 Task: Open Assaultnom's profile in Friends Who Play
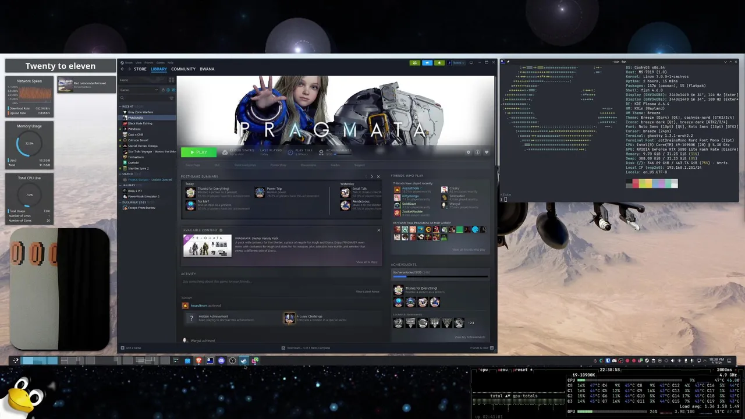click(x=410, y=189)
